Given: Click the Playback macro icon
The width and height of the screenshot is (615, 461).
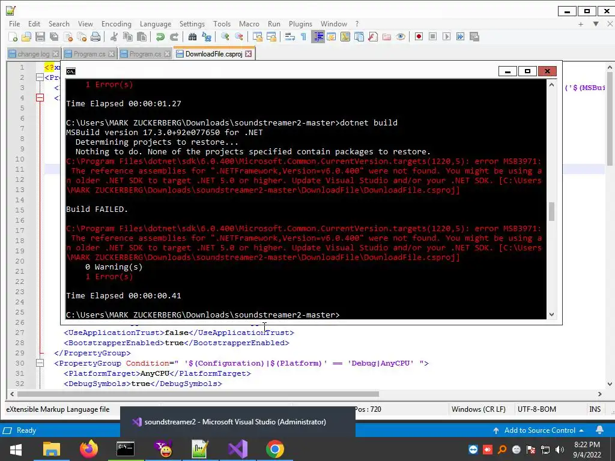Looking at the screenshot, I should pos(446,37).
